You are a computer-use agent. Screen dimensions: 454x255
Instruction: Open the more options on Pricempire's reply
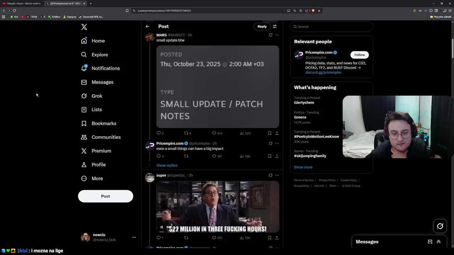pos(277,143)
